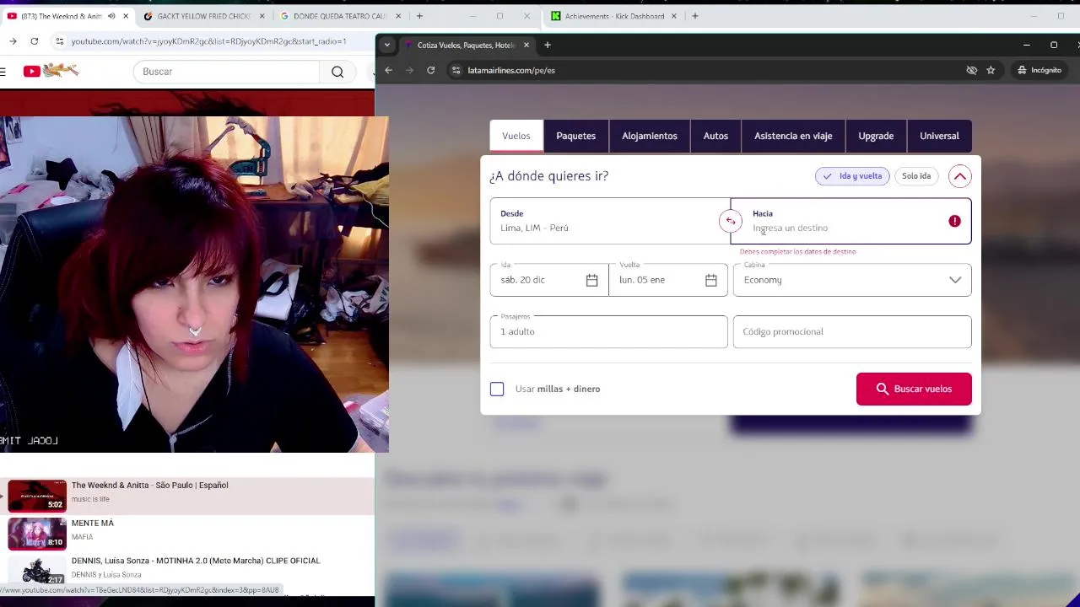
Task: Click the MENTE MÁ playlist title
Action: (x=93, y=523)
